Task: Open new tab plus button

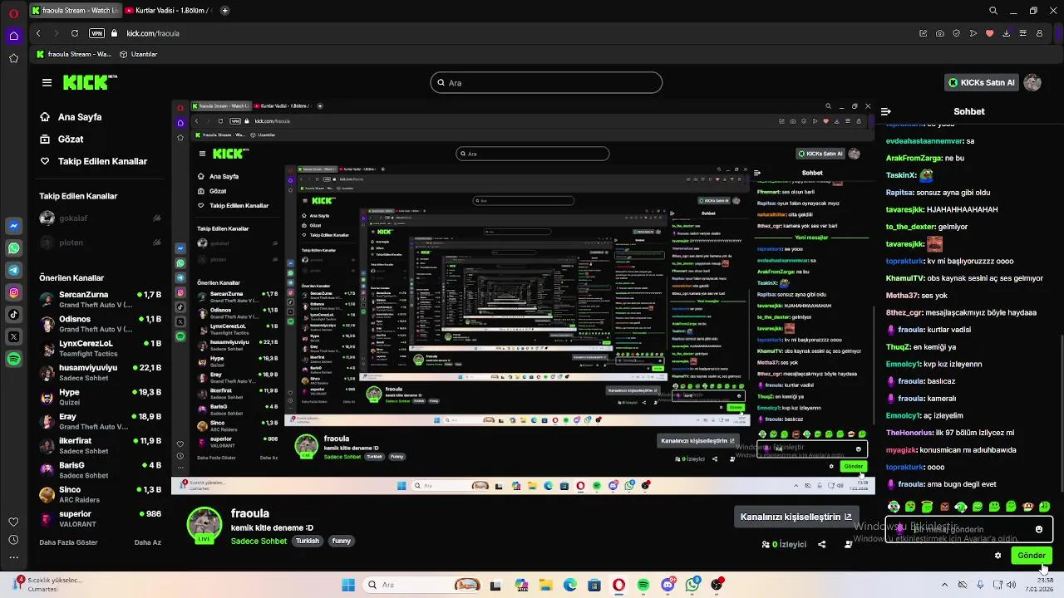Action: (x=224, y=11)
